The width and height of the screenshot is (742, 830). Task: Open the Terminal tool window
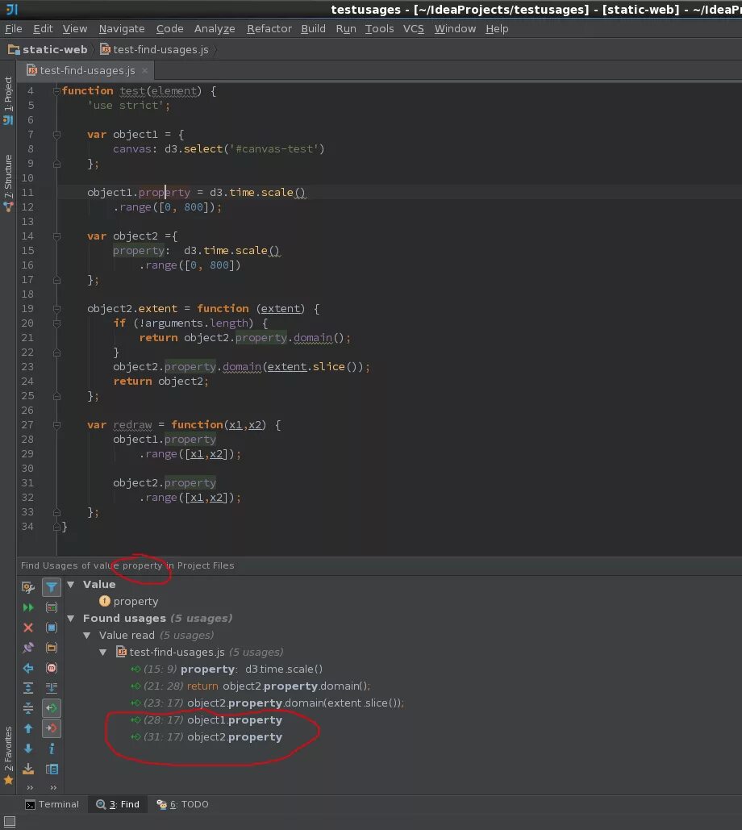click(x=52, y=805)
